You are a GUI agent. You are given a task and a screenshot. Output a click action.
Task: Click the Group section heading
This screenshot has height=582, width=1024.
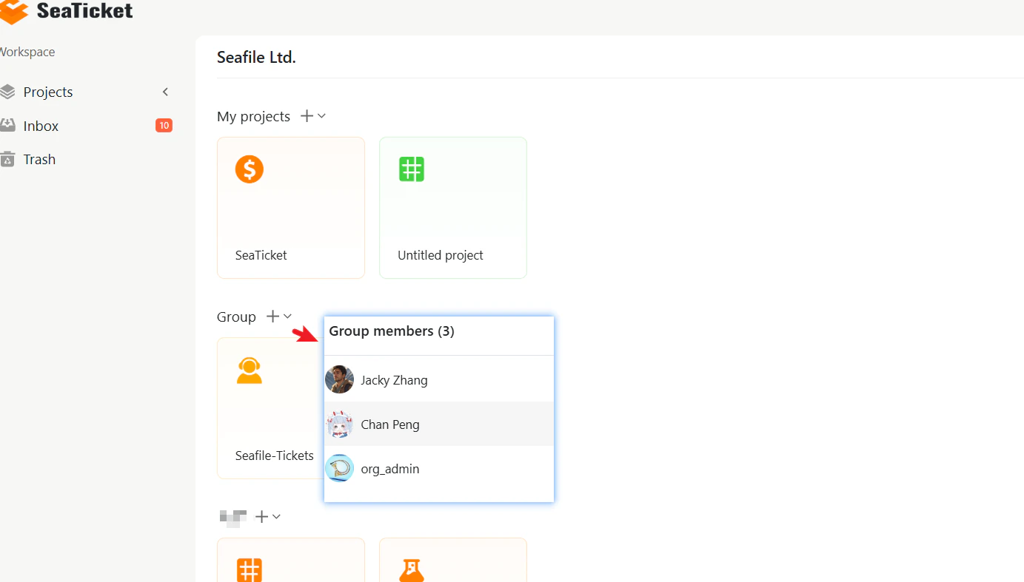pyautogui.click(x=236, y=317)
